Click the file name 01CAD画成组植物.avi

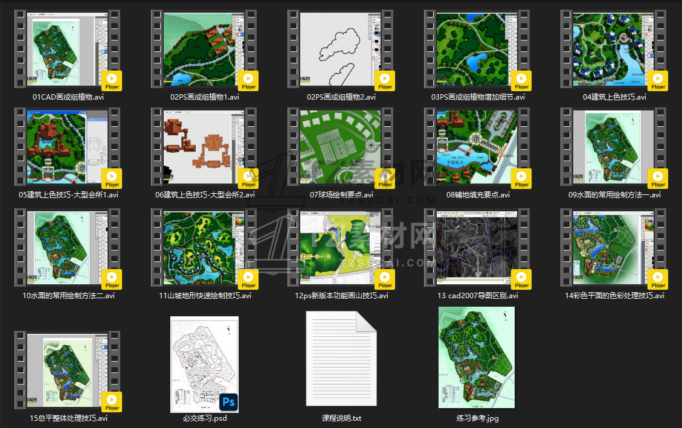[x=68, y=97]
